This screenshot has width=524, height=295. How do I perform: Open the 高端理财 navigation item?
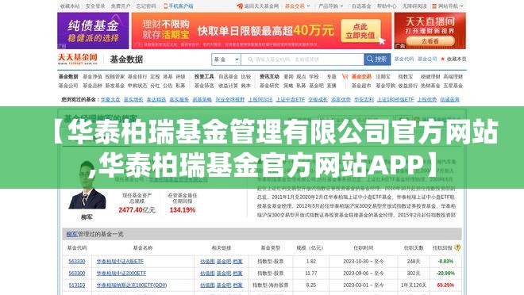[x=453, y=77]
